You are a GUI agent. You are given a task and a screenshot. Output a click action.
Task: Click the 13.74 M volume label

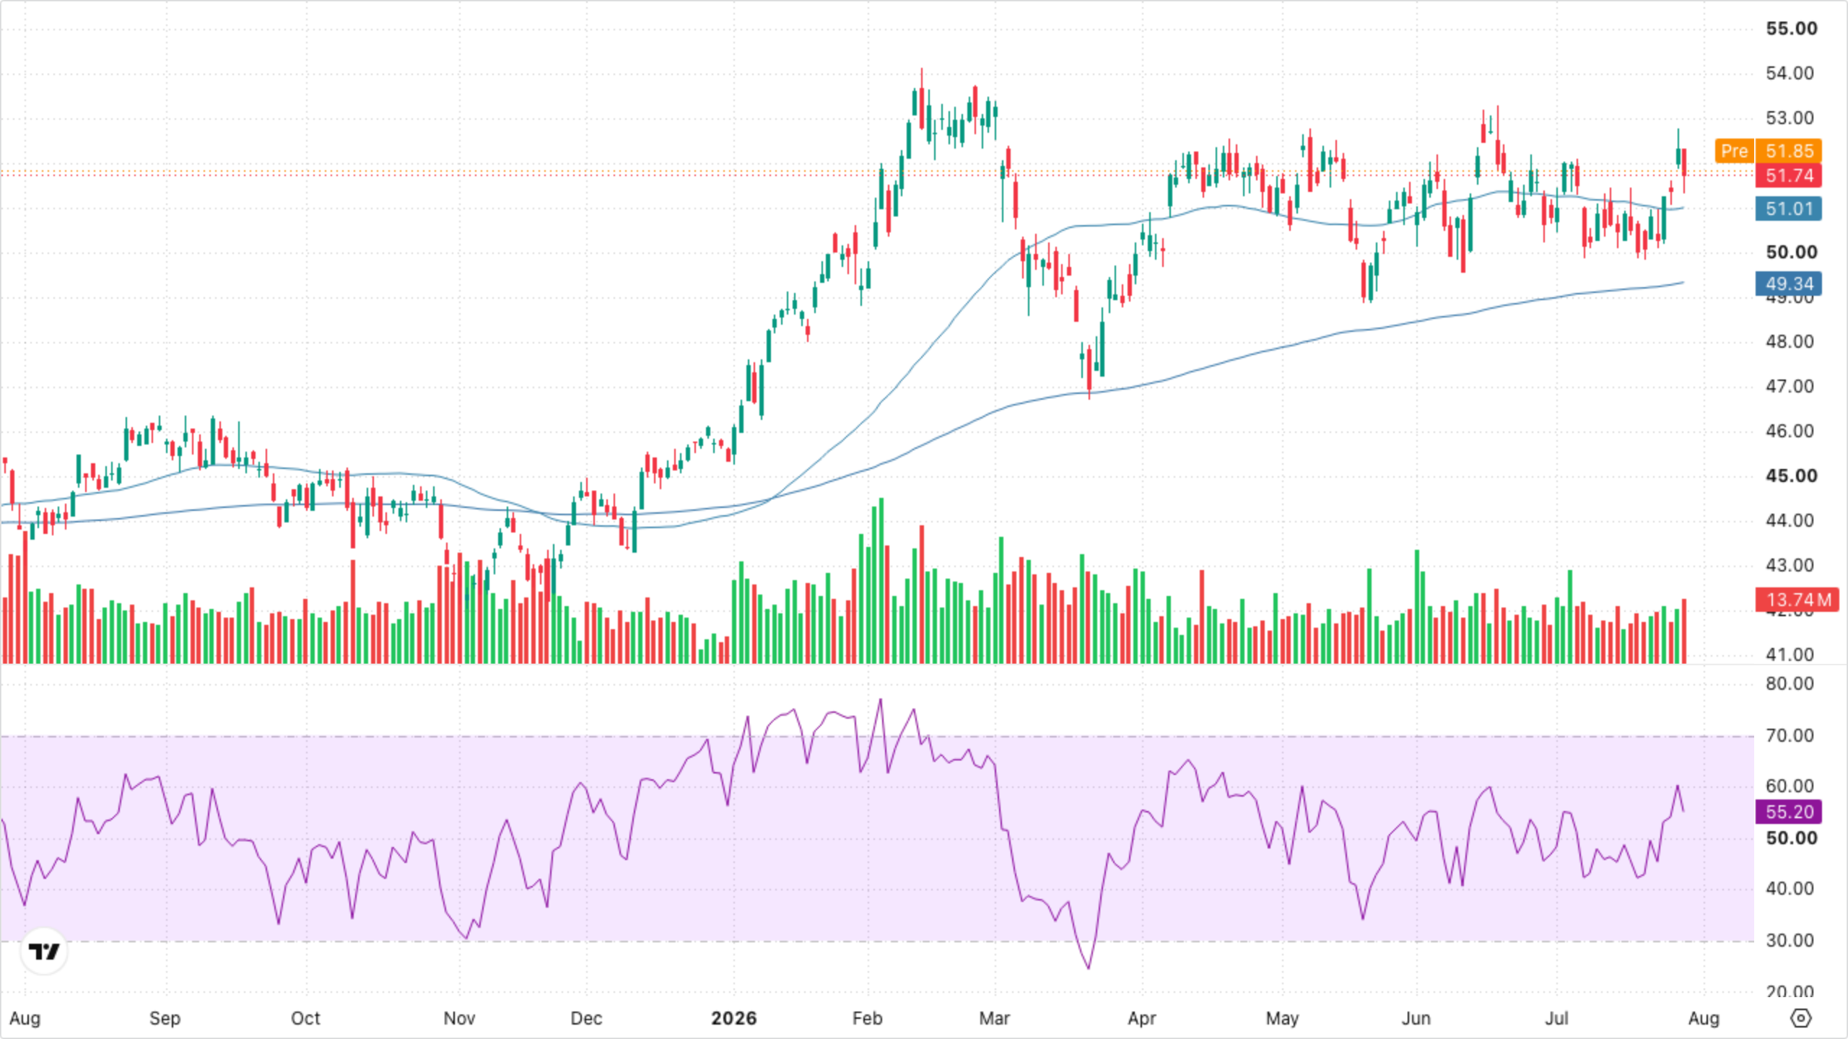(1797, 600)
